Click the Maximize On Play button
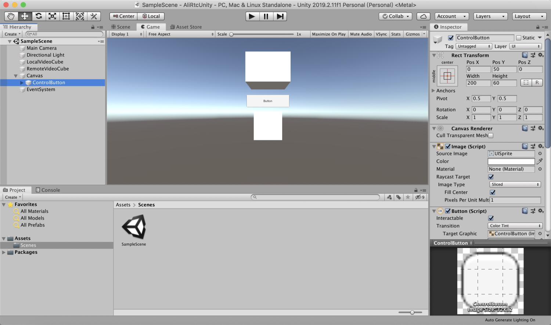This screenshot has height=325, width=551. coord(329,34)
